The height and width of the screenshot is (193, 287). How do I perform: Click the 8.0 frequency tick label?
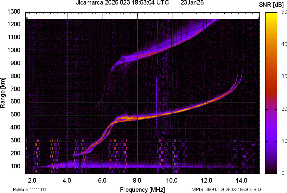[x=137, y=181]
